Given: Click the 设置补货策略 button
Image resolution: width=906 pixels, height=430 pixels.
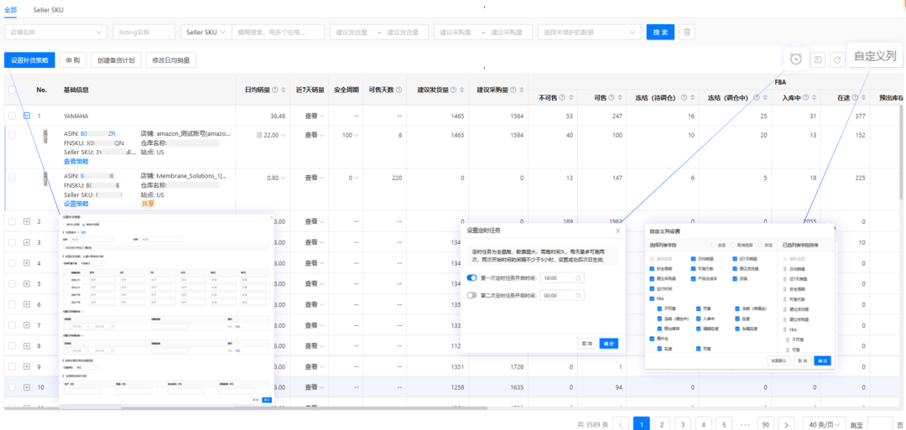Looking at the screenshot, I should pos(29,60).
